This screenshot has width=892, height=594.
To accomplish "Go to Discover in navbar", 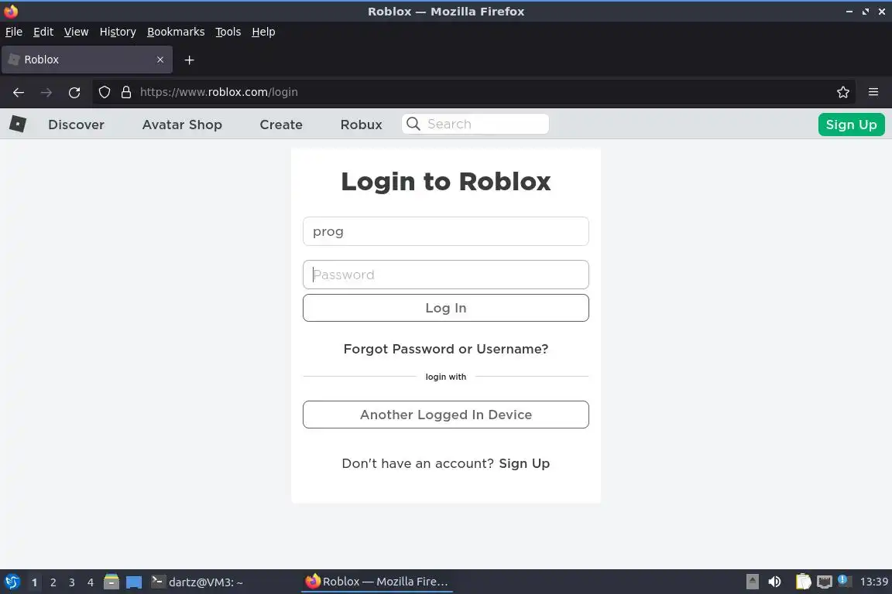I will (x=76, y=125).
